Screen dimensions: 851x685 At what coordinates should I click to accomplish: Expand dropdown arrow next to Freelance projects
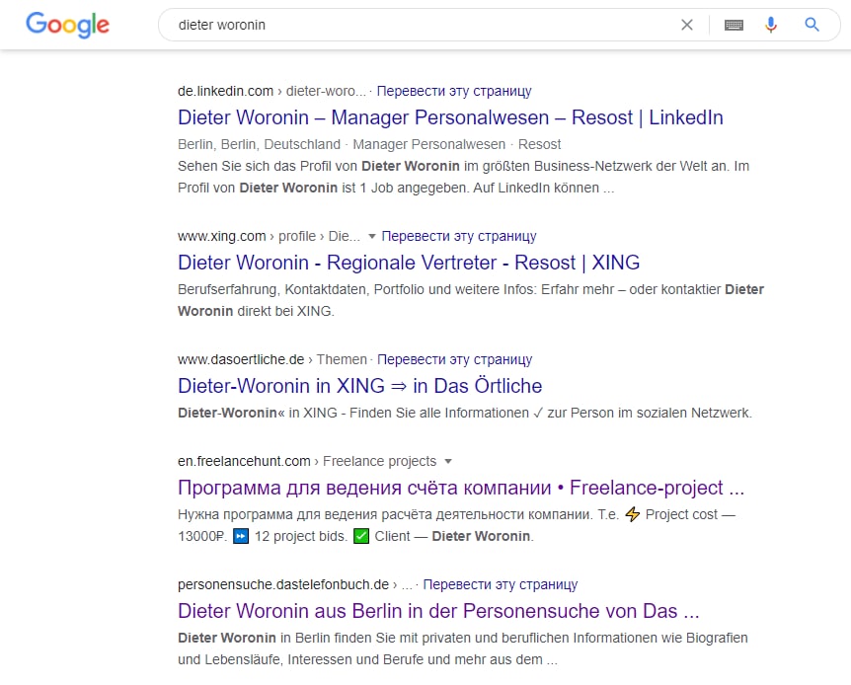[448, 461]
